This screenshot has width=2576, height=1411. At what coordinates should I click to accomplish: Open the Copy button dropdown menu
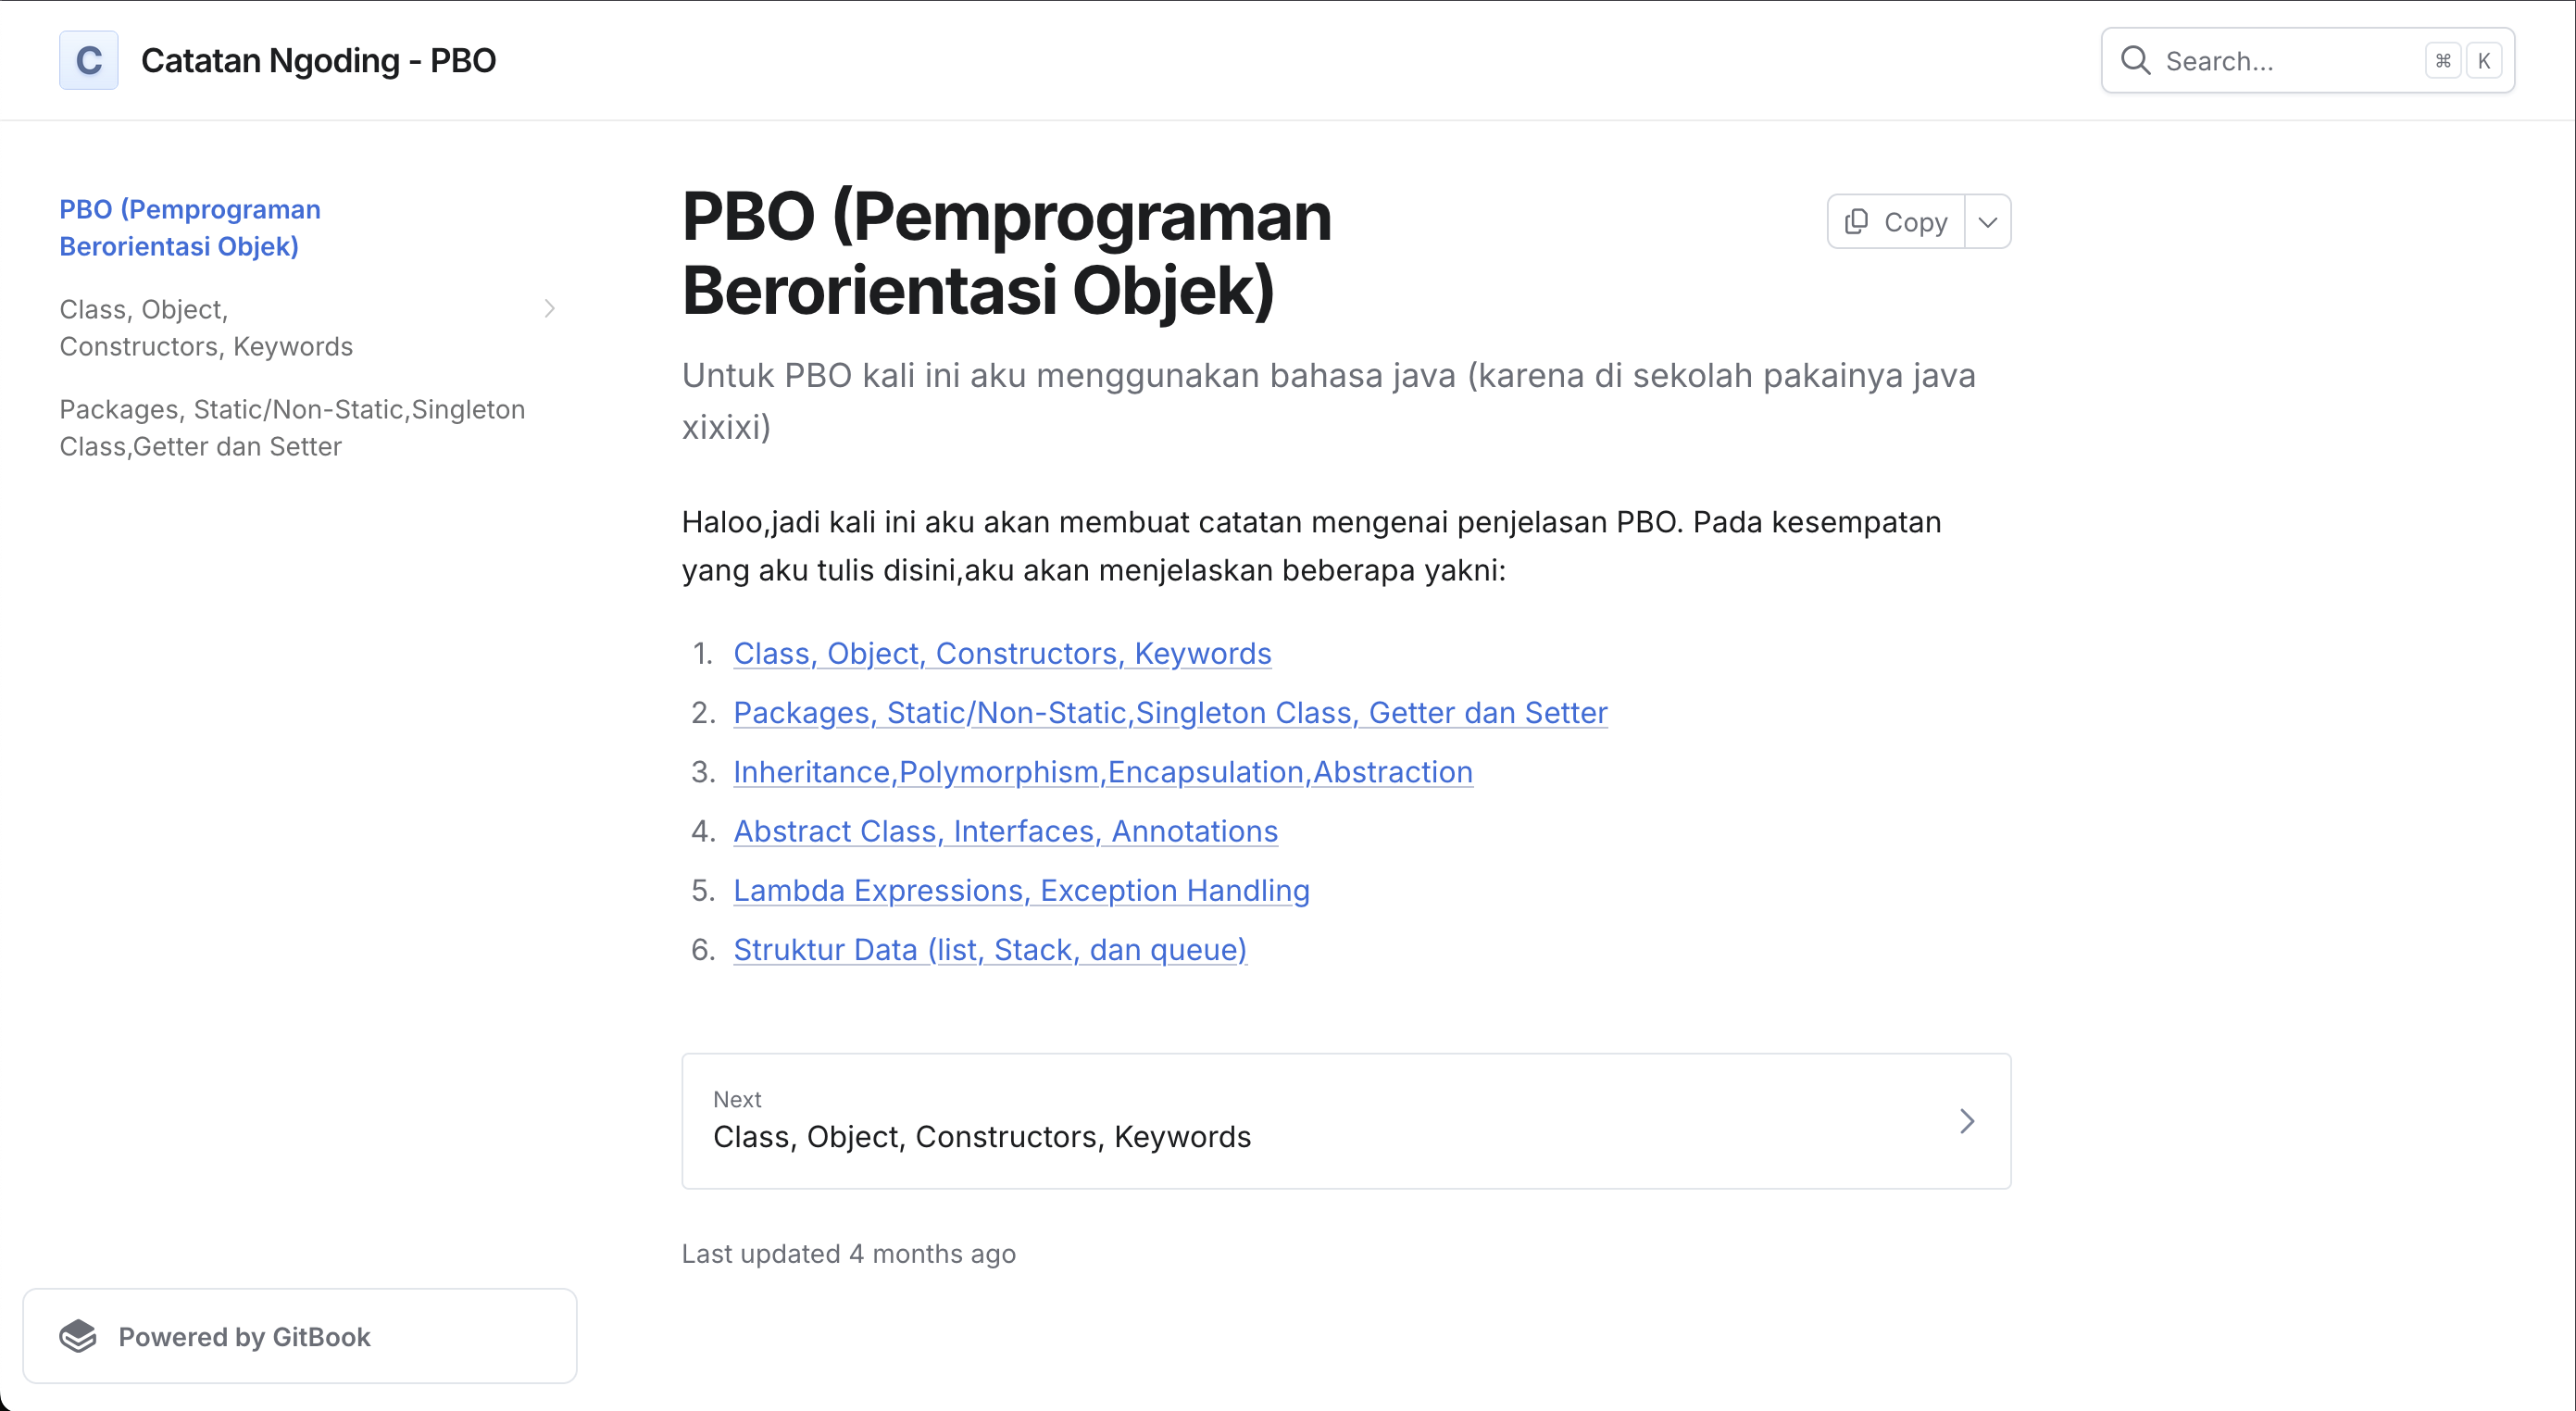point(1988,221)
